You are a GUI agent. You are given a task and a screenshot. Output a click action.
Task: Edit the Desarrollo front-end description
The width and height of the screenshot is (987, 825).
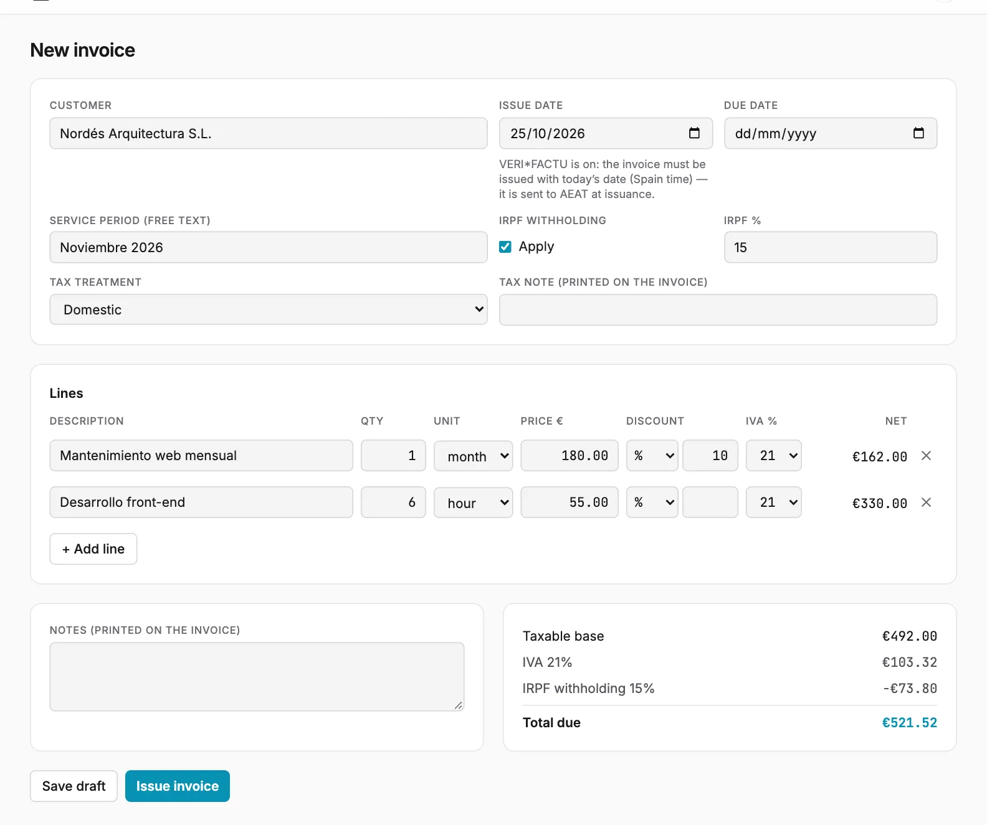tap(201, 502)
